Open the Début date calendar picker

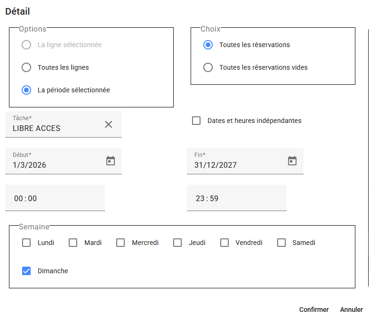tap(110, 161)
